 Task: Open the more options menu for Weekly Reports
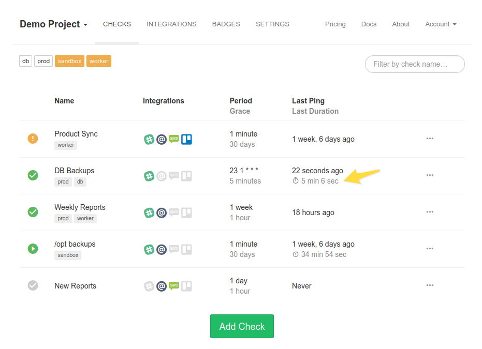[x=430, y=212]
